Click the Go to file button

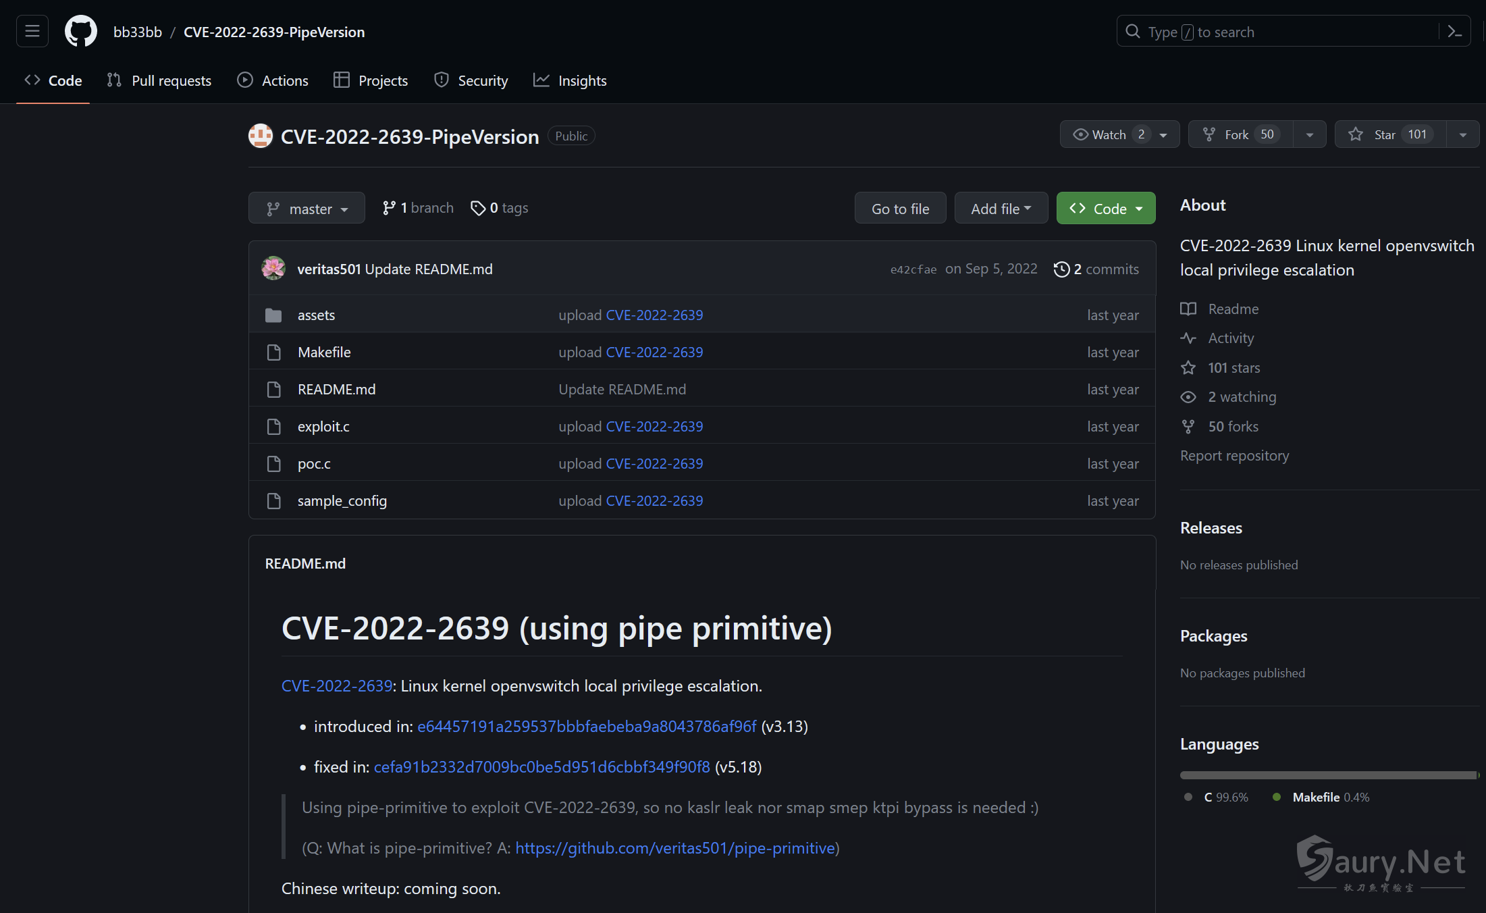click(900, 207)
